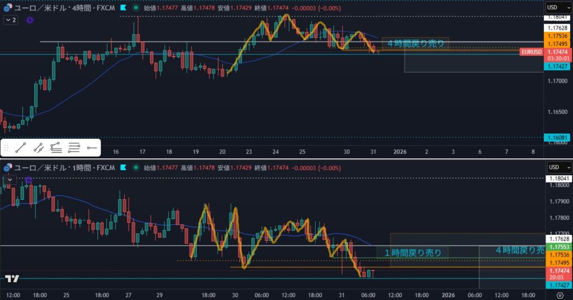Select the trend line drawing tool
This screenshot has height=300, width=573.
pos(20,148)
